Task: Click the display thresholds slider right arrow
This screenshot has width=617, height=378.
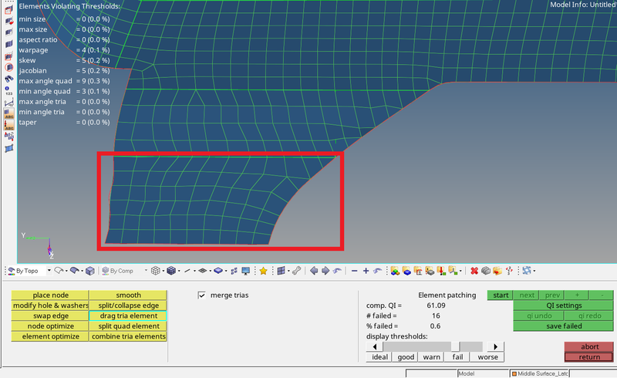Action: pos(494,346)
